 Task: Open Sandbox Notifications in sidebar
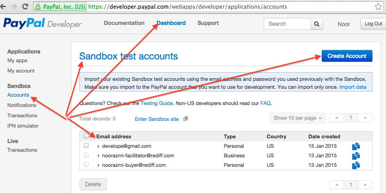tap(22, 105)
